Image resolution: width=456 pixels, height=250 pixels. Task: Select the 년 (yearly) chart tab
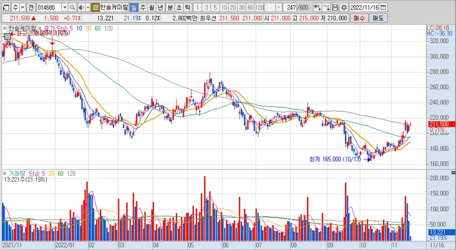(160, 7)
